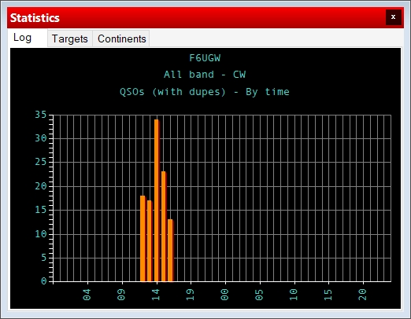This screenshot has width=411, height=319.
Task: Pick the orange bar reaching 23 QSOs
Action: 164,226
